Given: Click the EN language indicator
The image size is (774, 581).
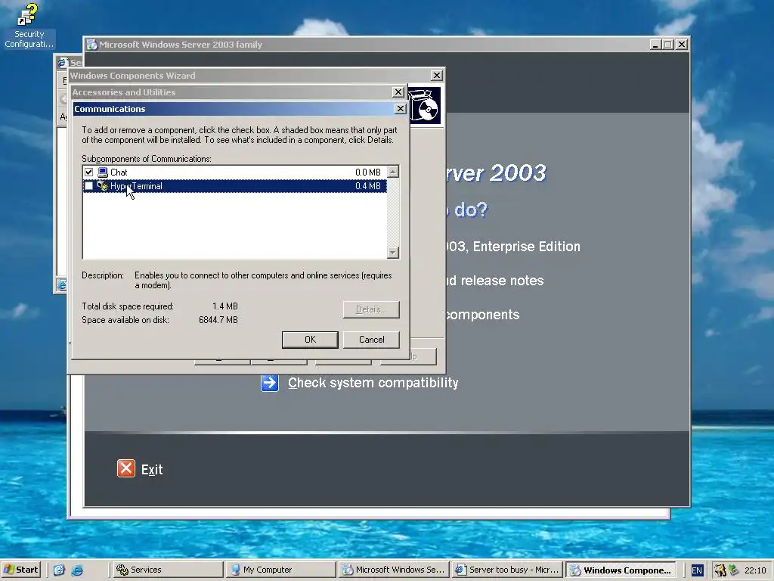Looking at the screenshot, I should [x=696, y=570].
